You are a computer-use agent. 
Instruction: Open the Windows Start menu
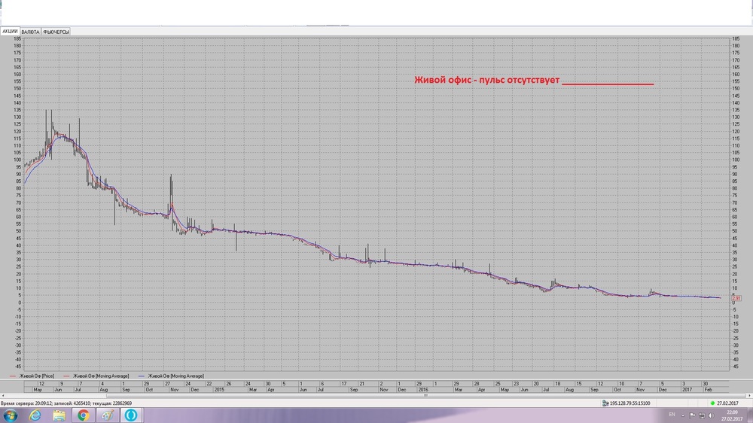click(10, 415)
